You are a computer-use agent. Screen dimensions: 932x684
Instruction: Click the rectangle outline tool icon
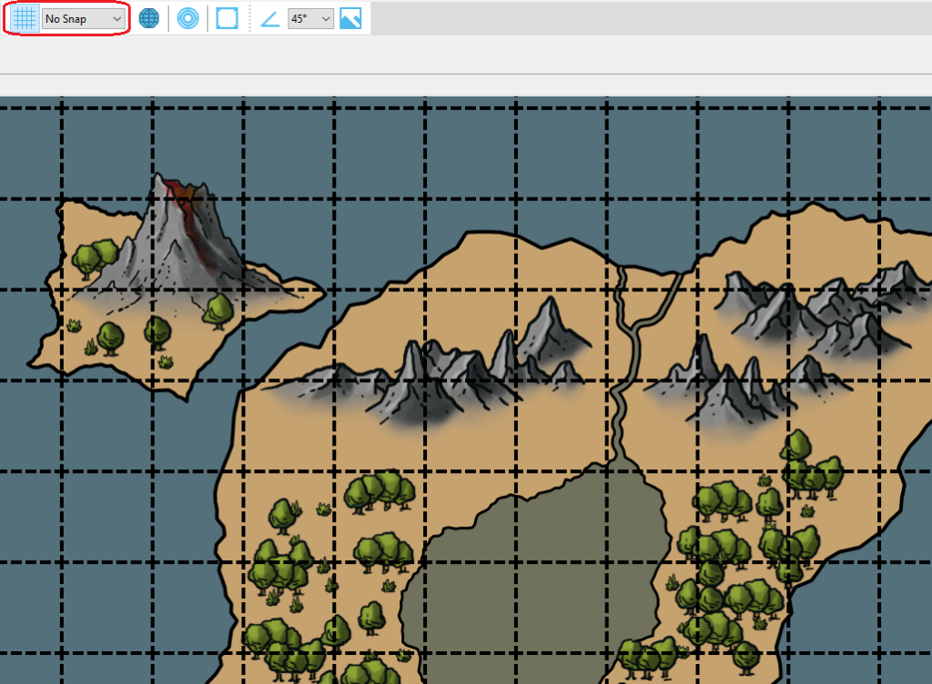(227, 18)
